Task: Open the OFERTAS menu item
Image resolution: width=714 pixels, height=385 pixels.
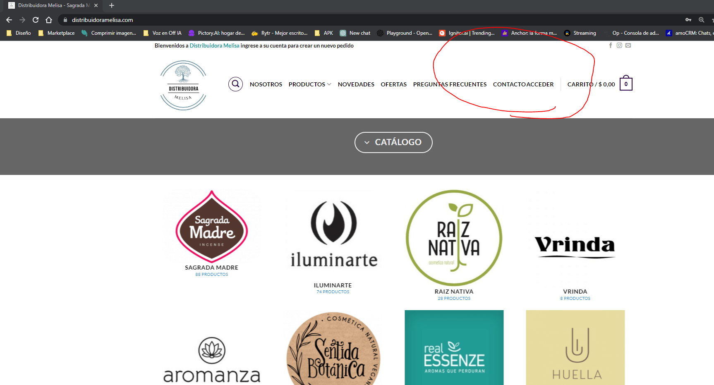Action: tap(394, 84)
